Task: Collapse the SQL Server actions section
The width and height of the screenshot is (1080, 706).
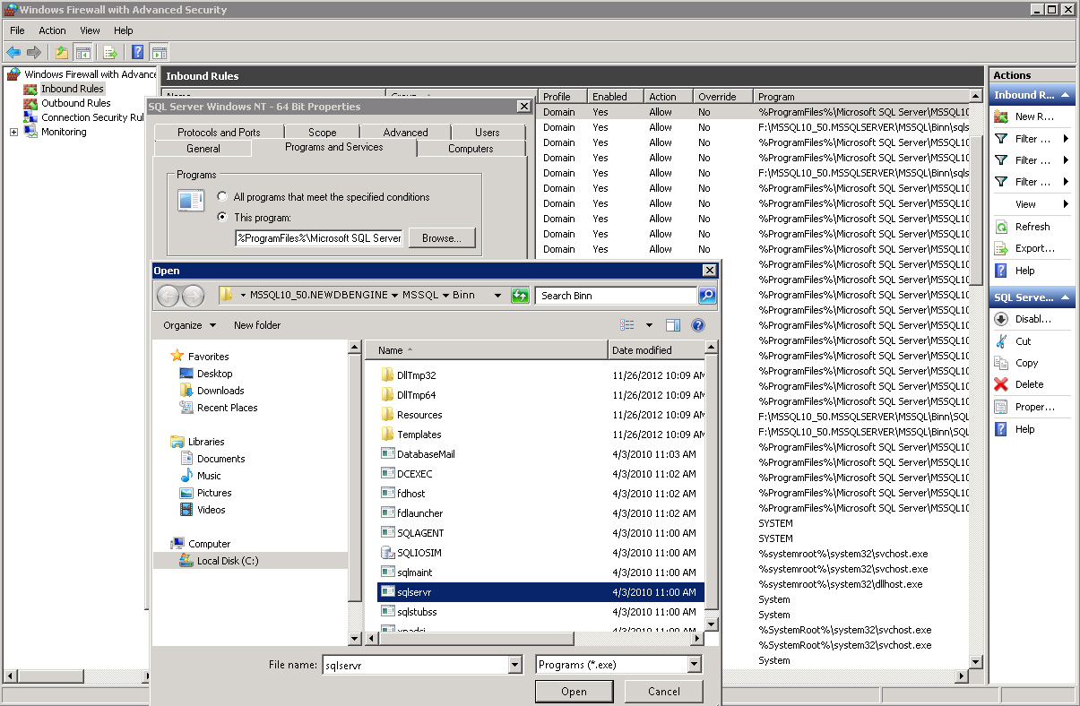Action: point(1066,297)
